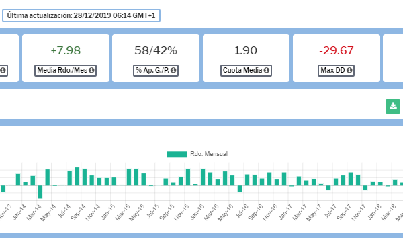Click the Media Rdo./Mes label box
403x242 pixels.
(66, 70)
